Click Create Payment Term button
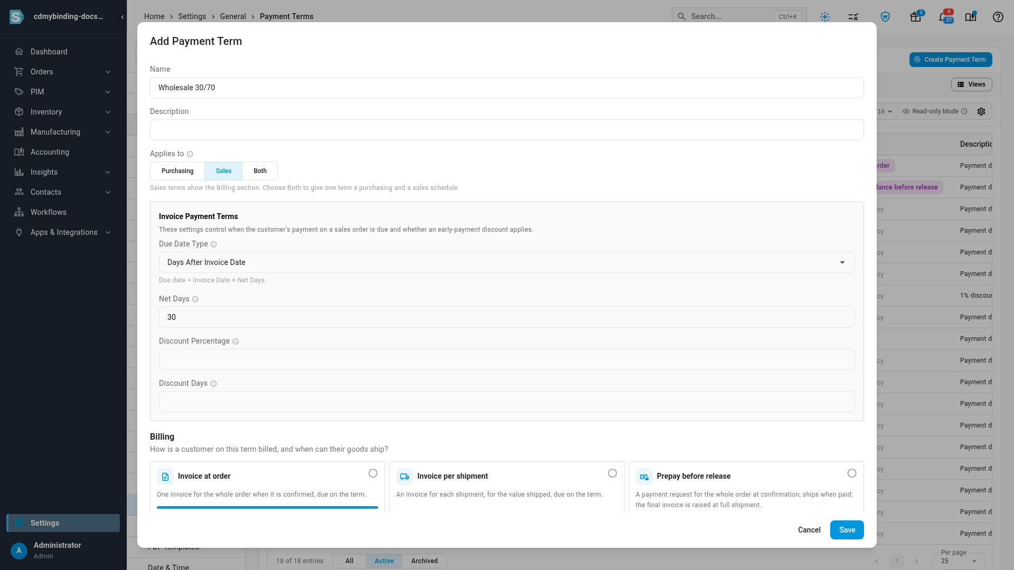The width and height of the screenshot is (1014, 570). click(951, 60)
